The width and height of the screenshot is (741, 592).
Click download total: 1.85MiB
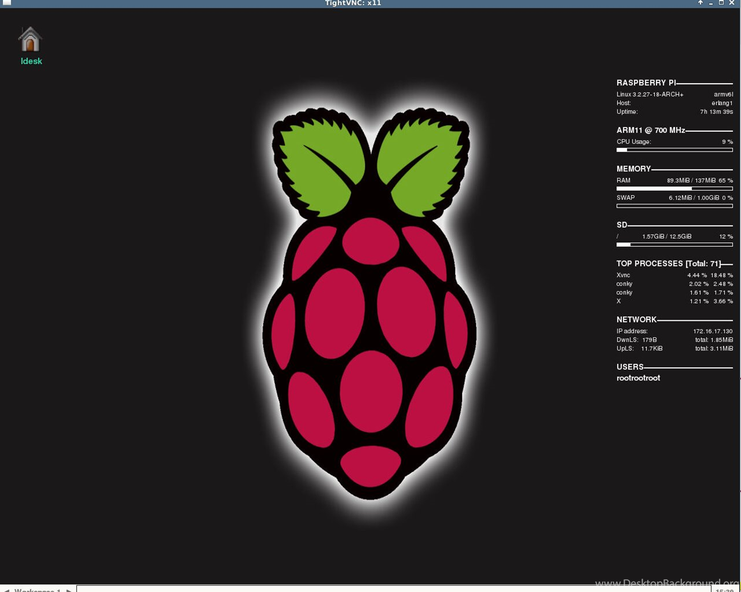click(714, 340)
